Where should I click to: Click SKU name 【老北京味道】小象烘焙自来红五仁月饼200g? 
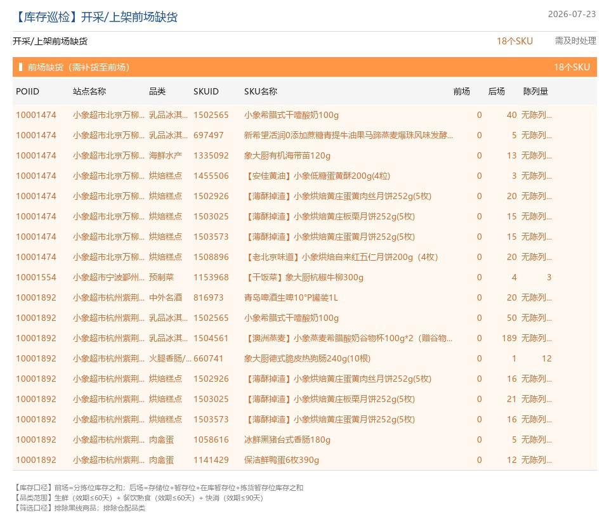click(341, 257)
